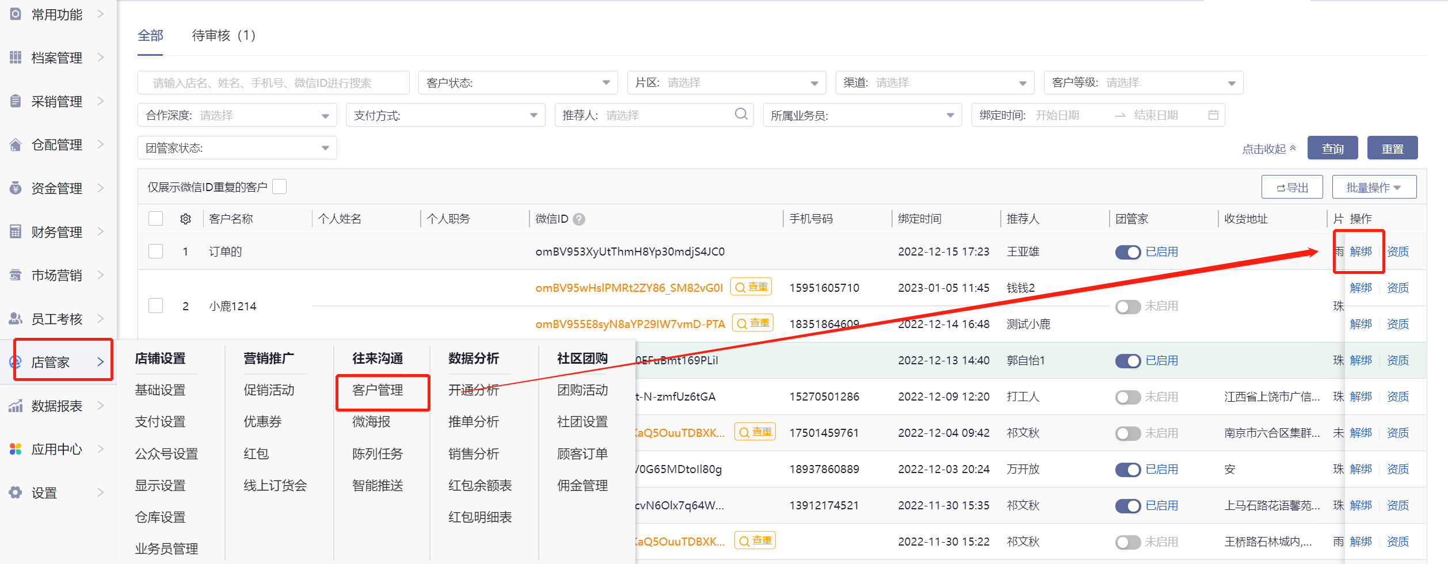Open the 团管家状态 dropdown
Image resolution: width=1448 pixels, height=564 pixels.
click(x=237, y=148)
